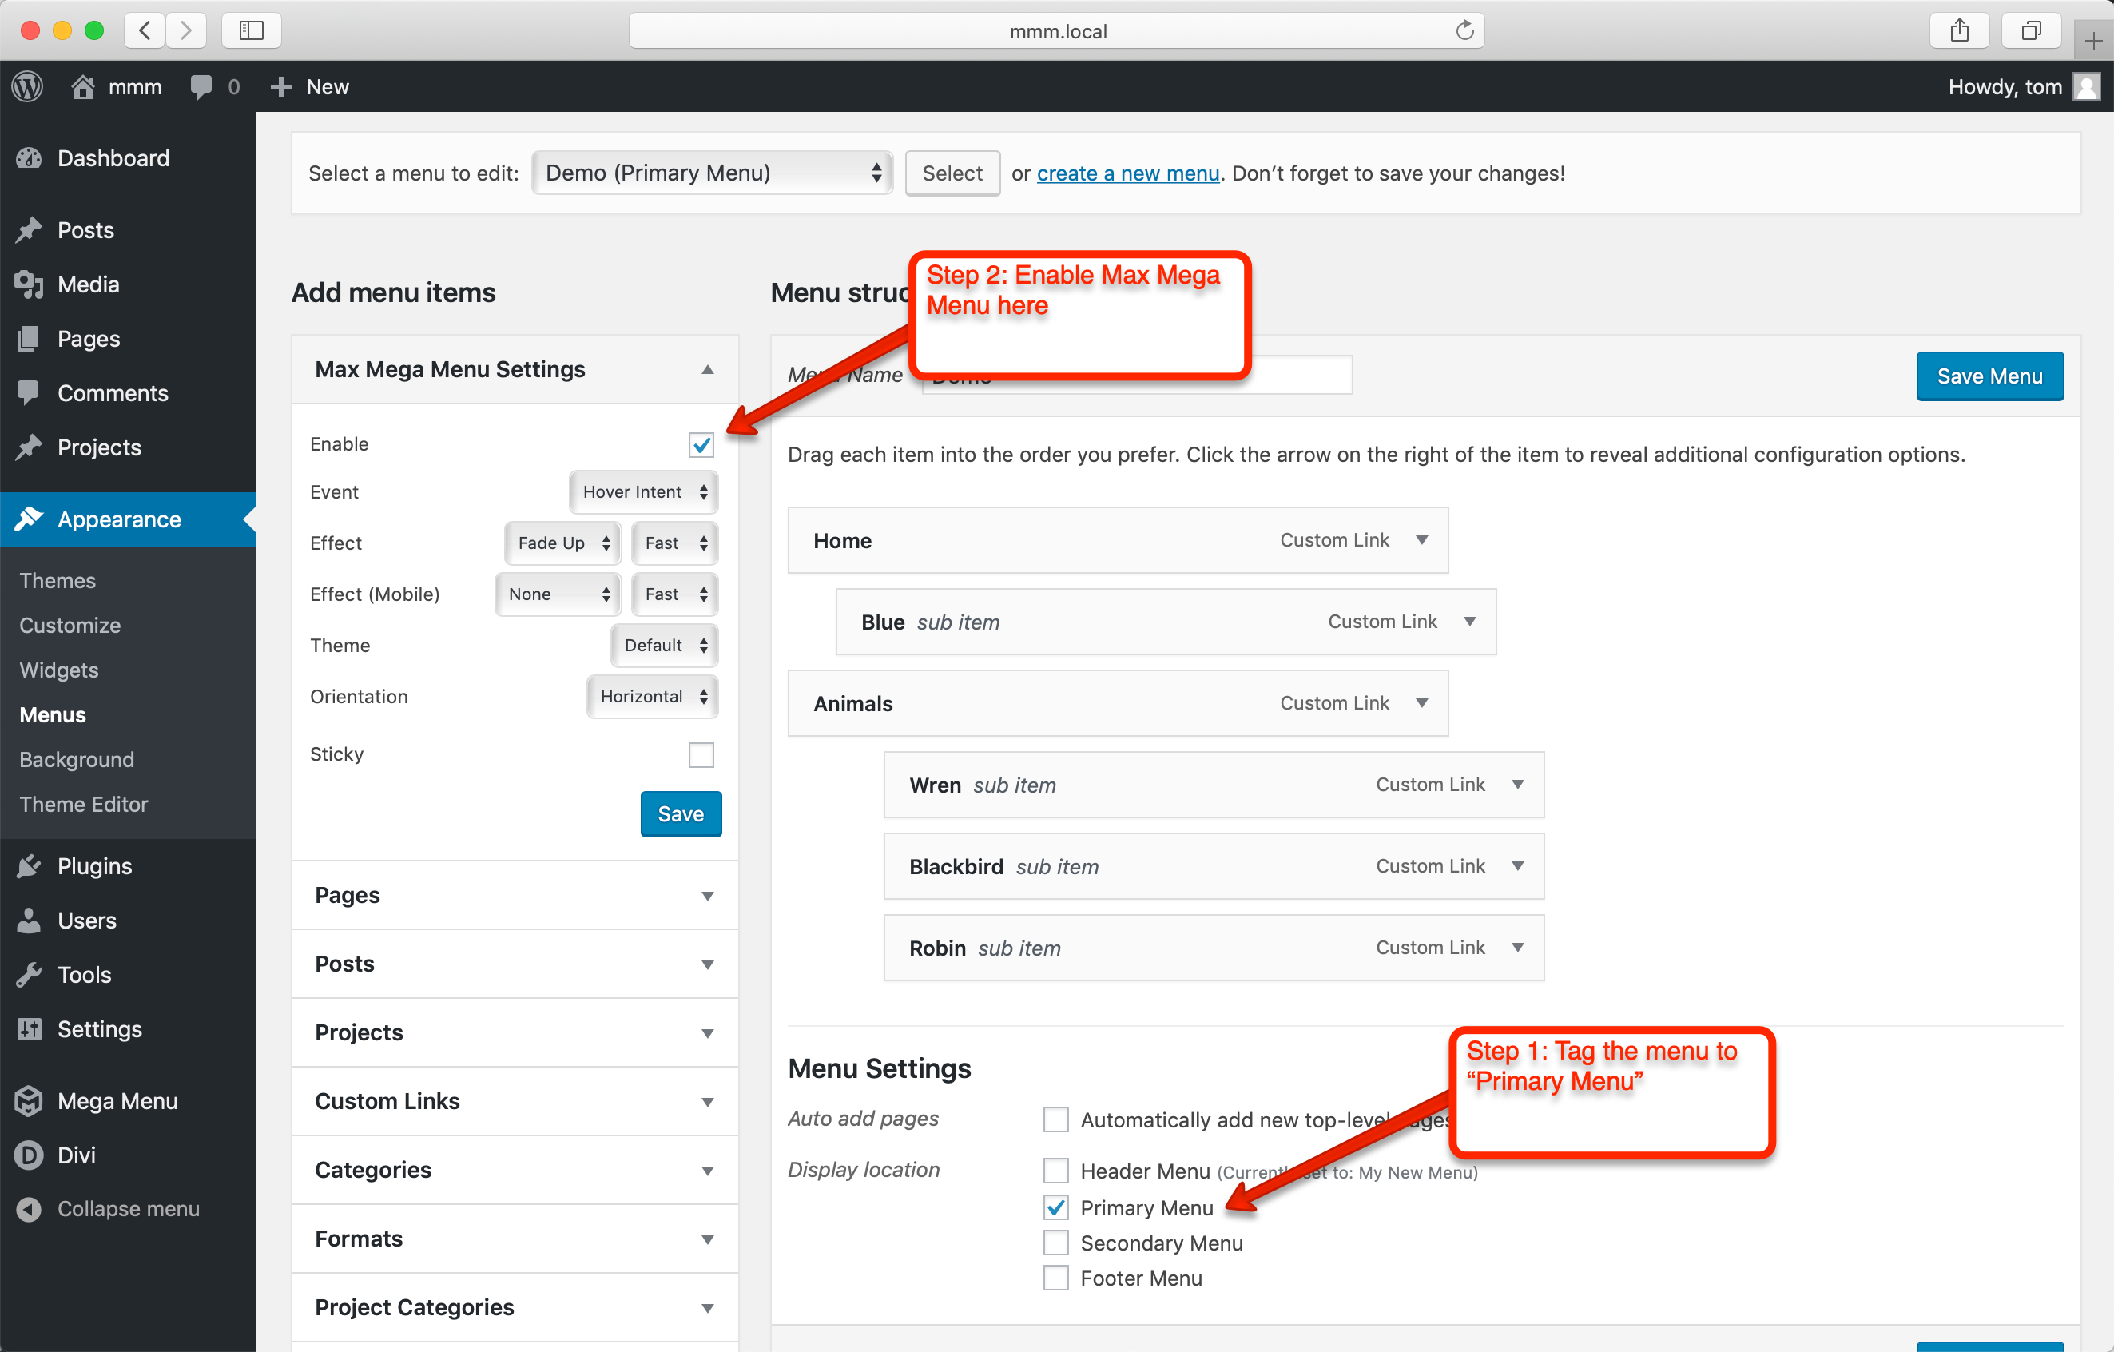Open the comments bubble icon in admin bar
Screen dimensions: 2114x1352
click(x=201, y=86)
